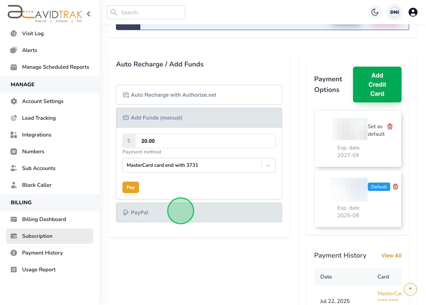Image resolution: width=426 pixels, height=305 pixels.
Task: Click the Add Funds card icon
Action: [x=126, y=118]
